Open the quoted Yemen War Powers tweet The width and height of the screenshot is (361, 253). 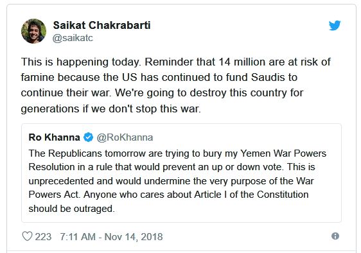(181, 173)
